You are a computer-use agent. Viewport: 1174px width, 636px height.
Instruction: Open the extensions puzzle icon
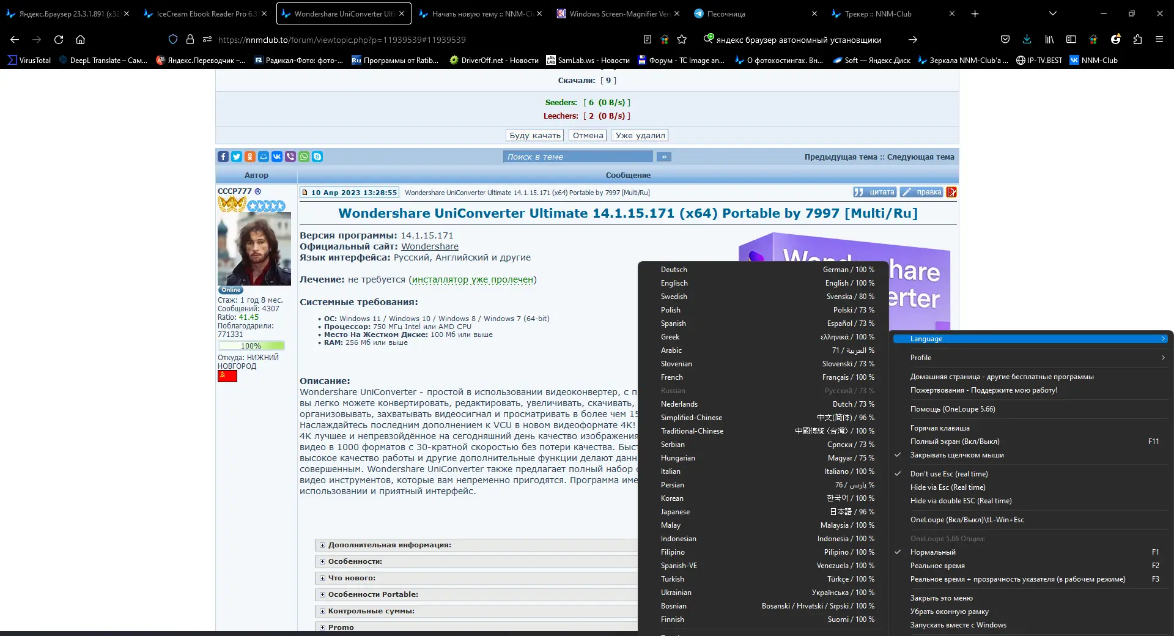coord(1137,39)
